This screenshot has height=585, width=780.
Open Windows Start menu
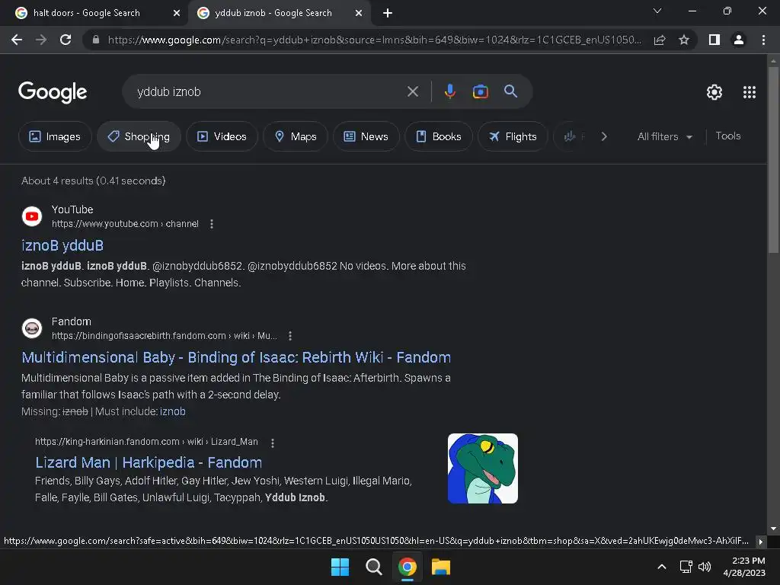click(340, 567)
